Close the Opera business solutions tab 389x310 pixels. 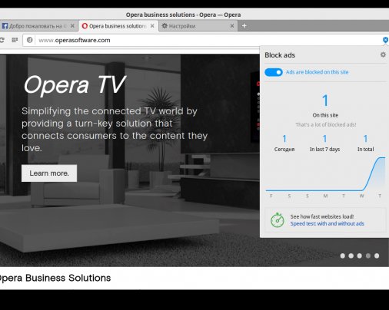click(x=152, y=26)
